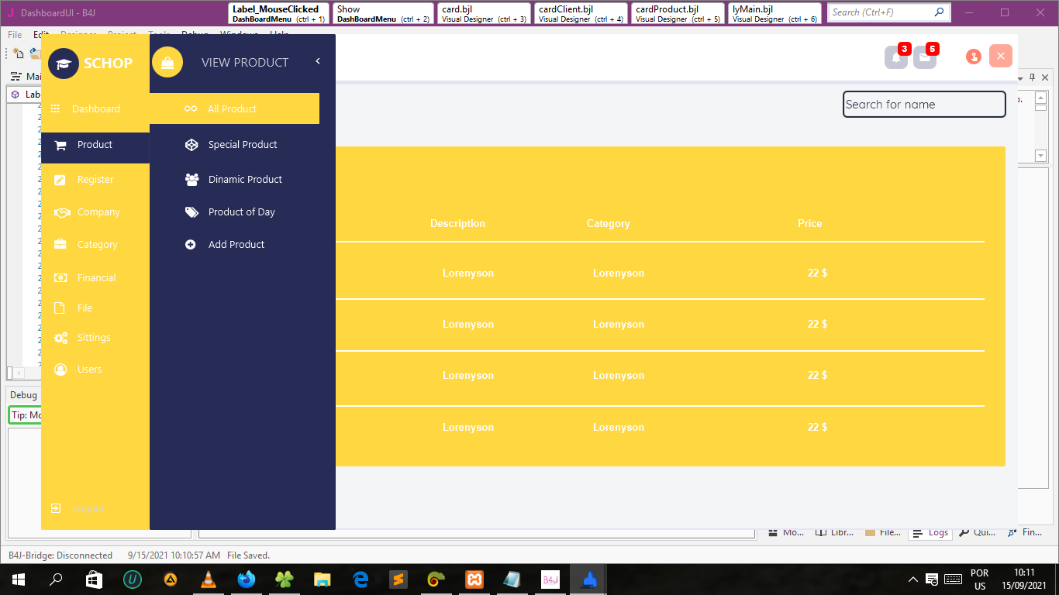Open the notifications bell with 3 alerts
Screen dimensions: 1059x595
(896, 57)
